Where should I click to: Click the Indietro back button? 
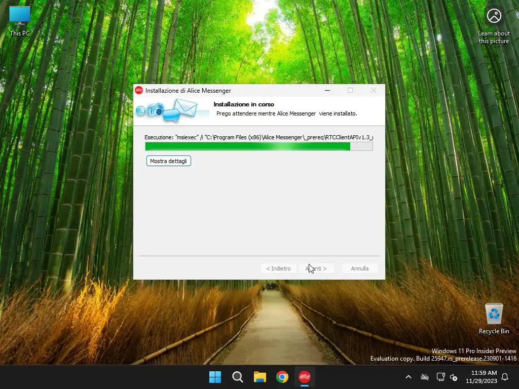[278, 268]
